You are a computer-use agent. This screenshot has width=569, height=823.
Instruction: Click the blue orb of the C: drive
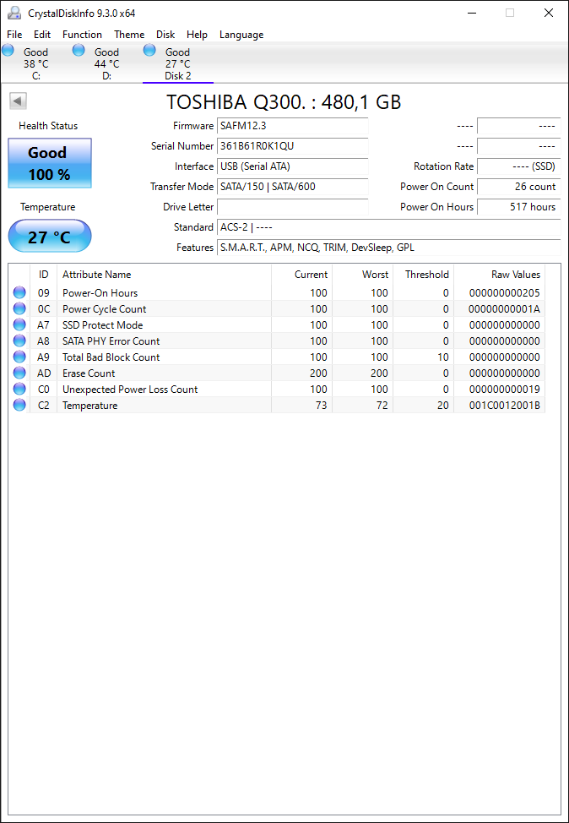[x=8, y=51]
